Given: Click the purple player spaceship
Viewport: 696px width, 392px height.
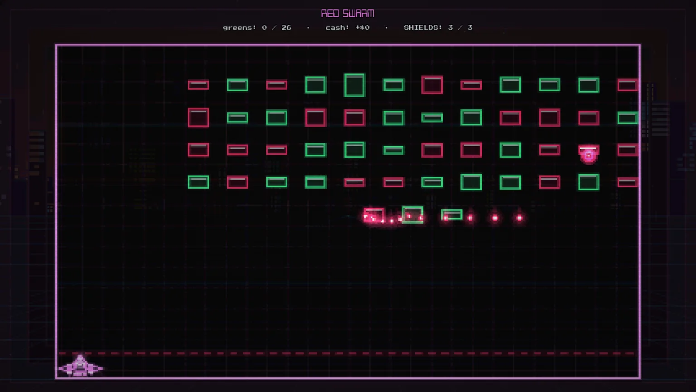Looking at the screenshot, I should coord(81,366).
